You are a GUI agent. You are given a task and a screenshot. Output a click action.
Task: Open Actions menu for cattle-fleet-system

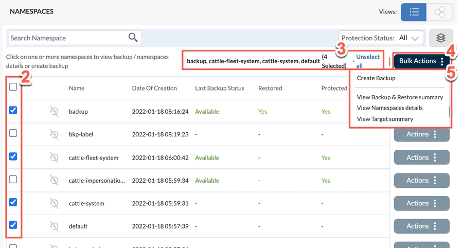coord(421,157)
